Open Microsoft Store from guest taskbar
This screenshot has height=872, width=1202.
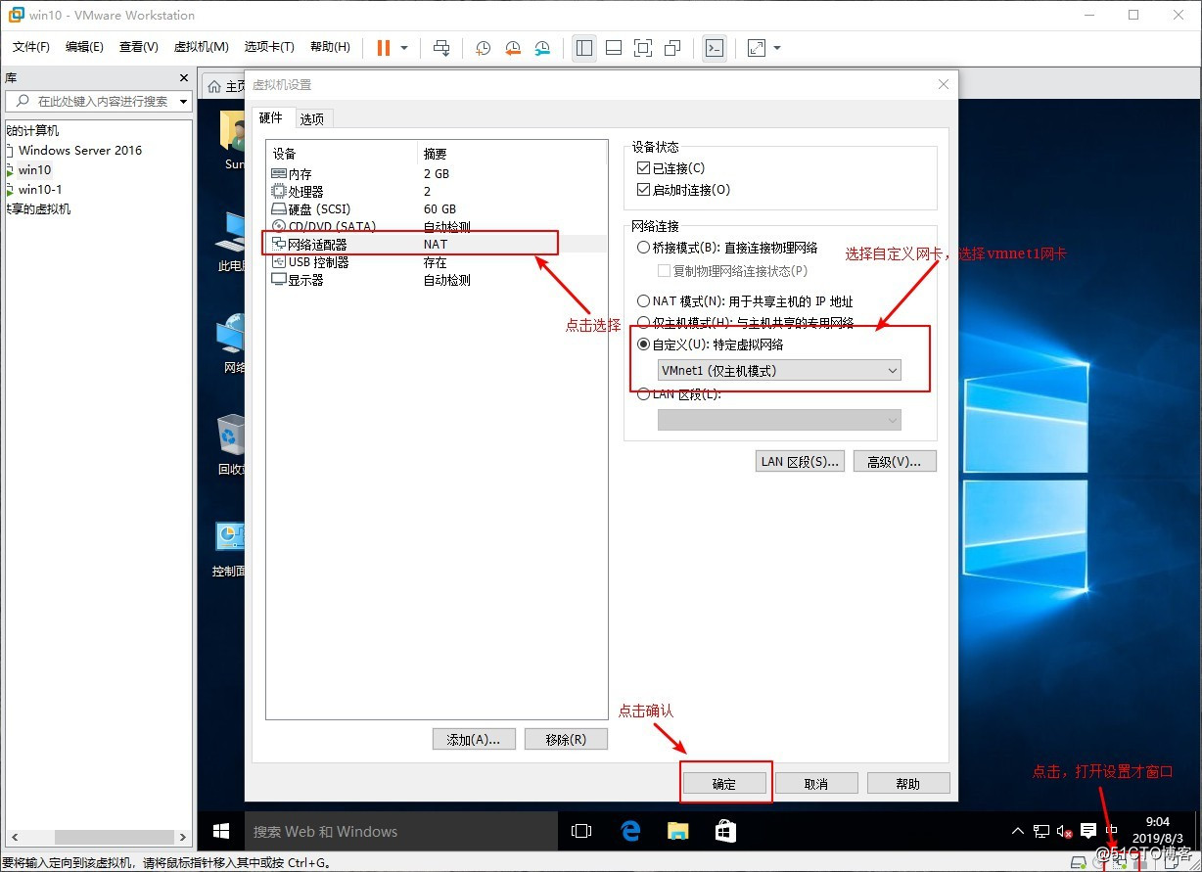(725, 831)
